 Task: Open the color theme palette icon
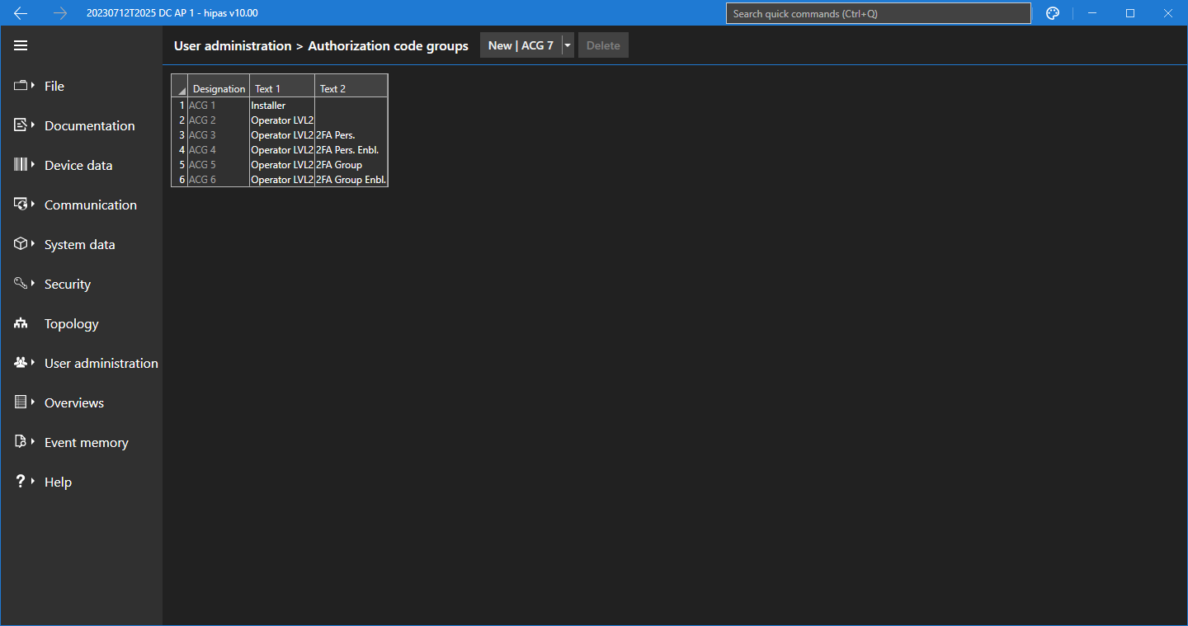click(x=1052, y=13)
